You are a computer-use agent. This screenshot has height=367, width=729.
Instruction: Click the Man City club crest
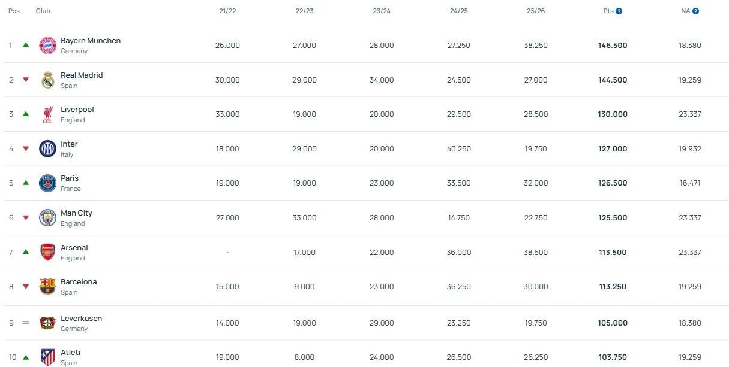pos(47,218)
